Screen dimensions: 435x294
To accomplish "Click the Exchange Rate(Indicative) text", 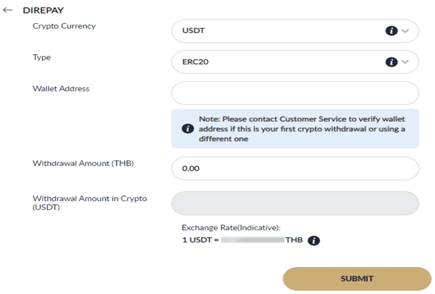I will tap(230, 228).
